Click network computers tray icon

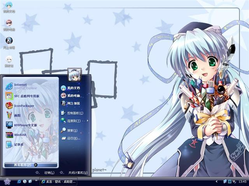[225, 181]
